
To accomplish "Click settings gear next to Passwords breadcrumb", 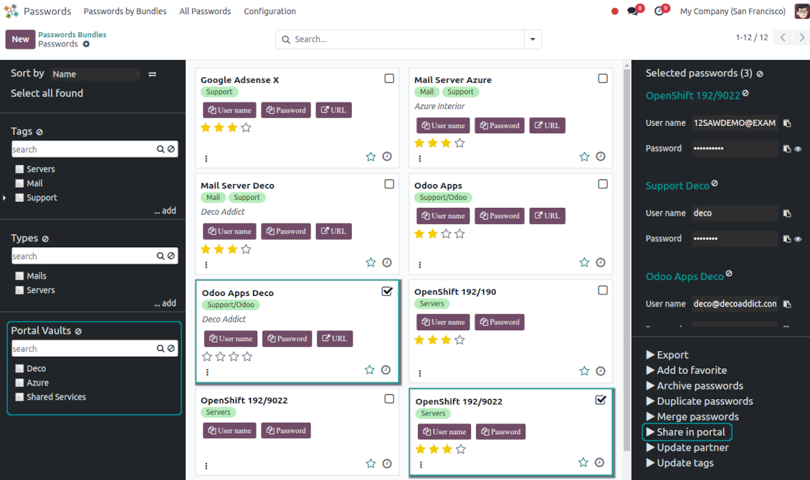I will point(87,44).
